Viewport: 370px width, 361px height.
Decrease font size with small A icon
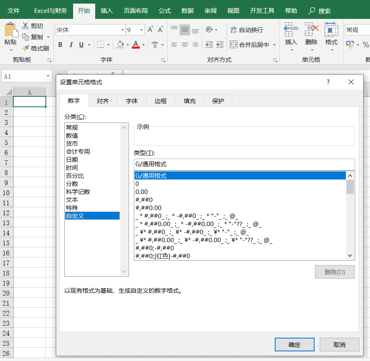click(x=160, y=30)
